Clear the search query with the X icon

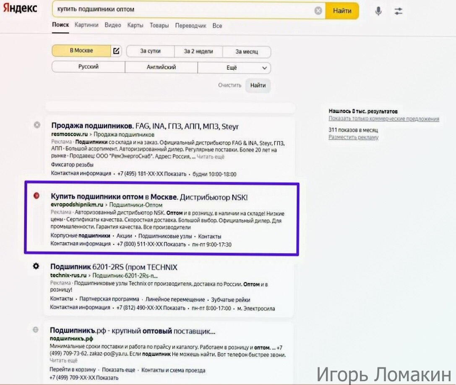pos(318,11)
